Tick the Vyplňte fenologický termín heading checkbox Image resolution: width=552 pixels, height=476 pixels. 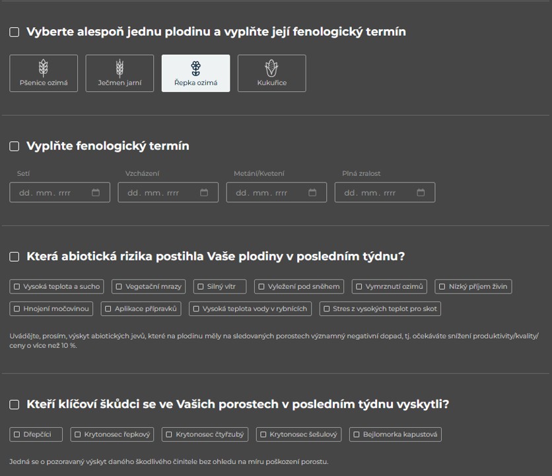14,146
